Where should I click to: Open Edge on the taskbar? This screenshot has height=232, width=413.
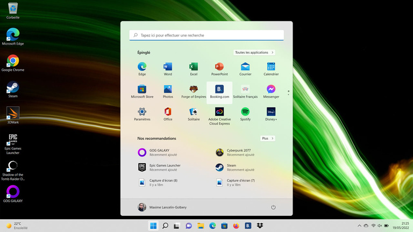coord(212,226)
